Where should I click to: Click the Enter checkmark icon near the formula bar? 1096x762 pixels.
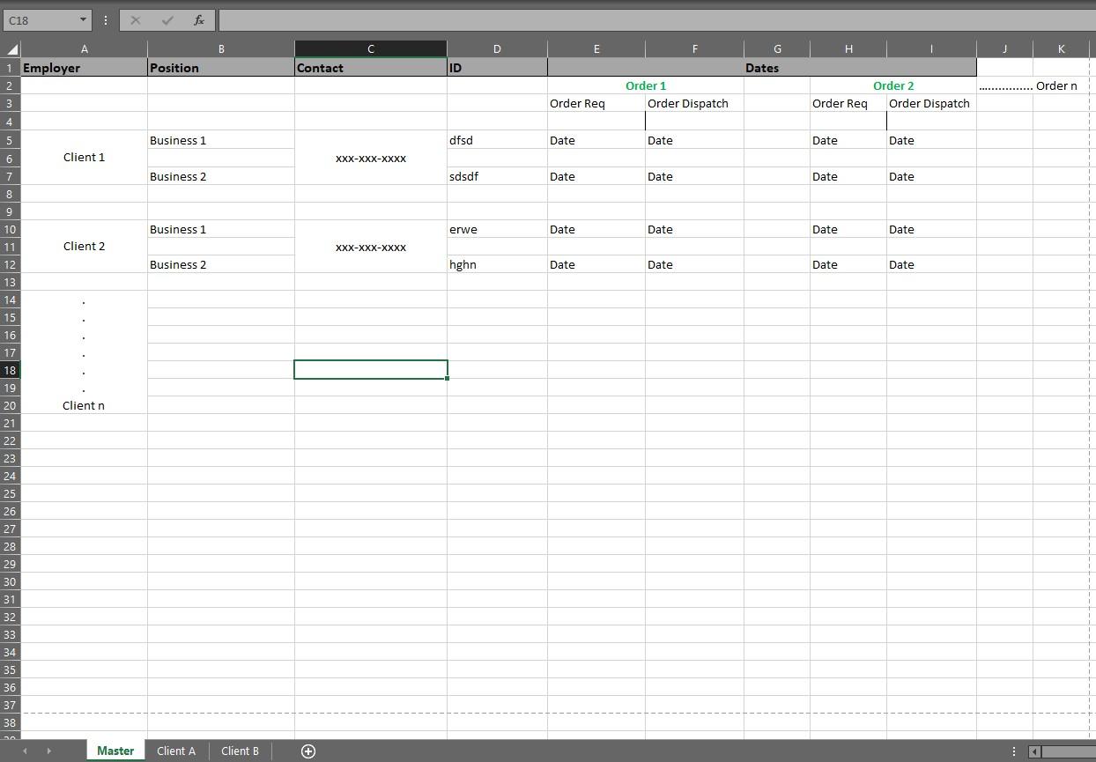167,19
